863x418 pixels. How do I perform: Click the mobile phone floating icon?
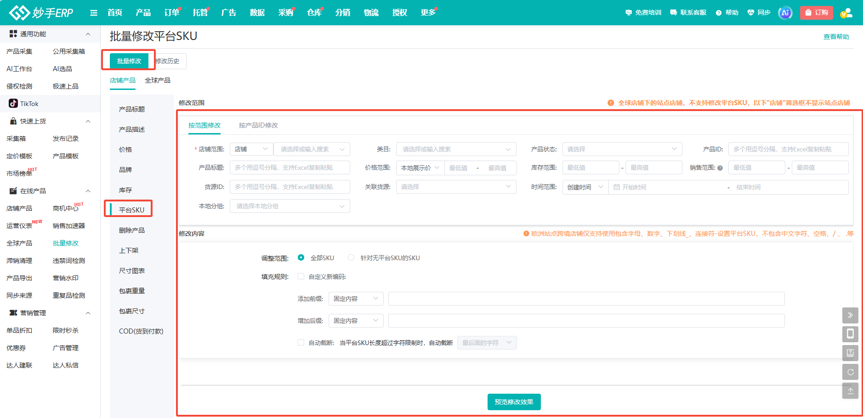[850, 334]
